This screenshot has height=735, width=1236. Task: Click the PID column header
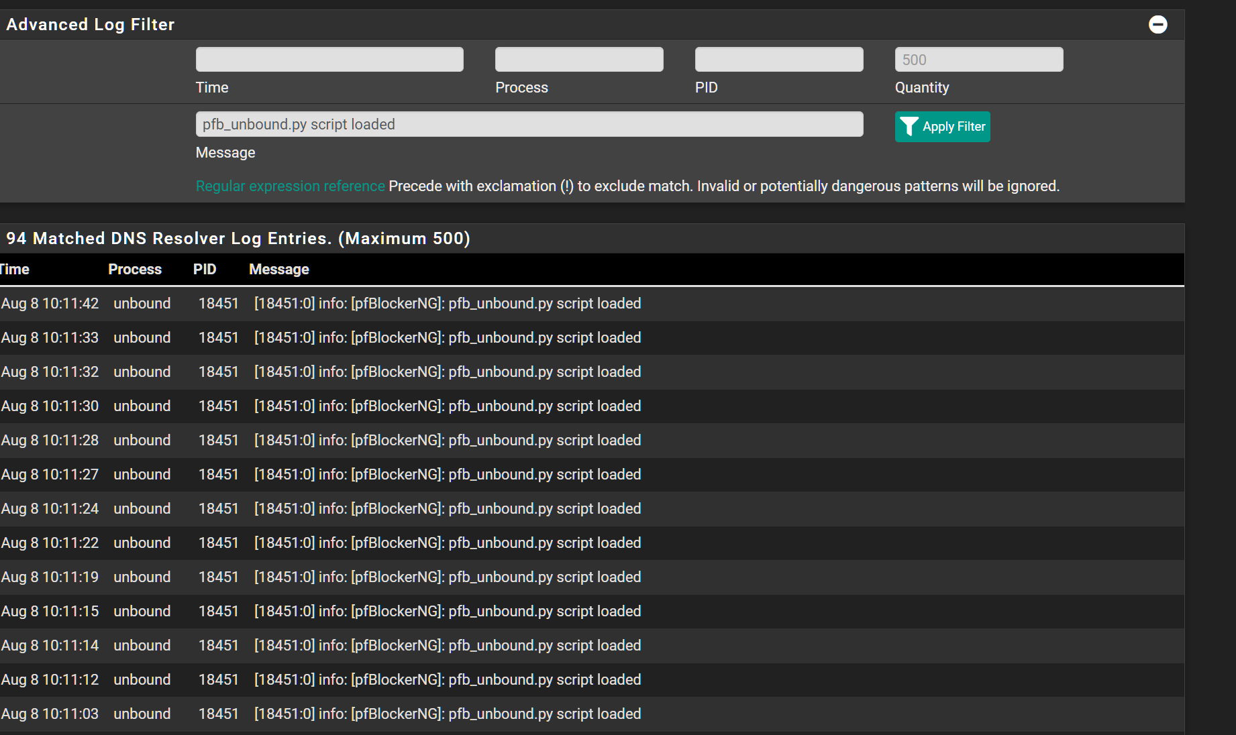pyautogui.click(x=205, y=270)
